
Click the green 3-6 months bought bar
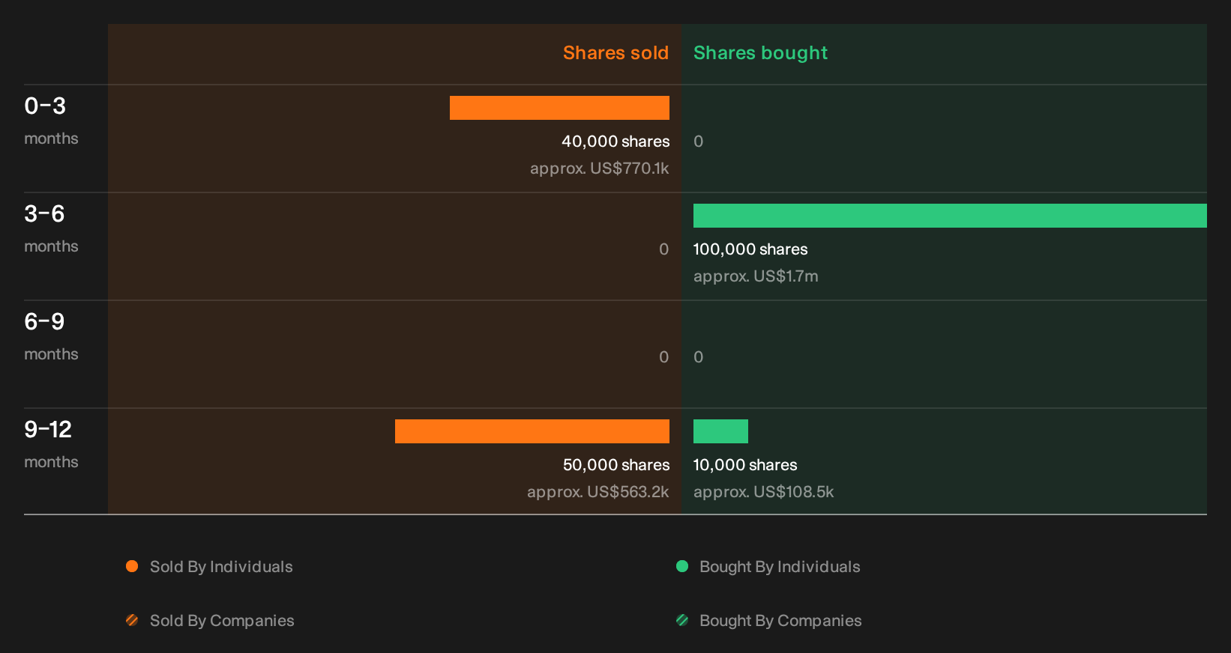click(950, 216)
